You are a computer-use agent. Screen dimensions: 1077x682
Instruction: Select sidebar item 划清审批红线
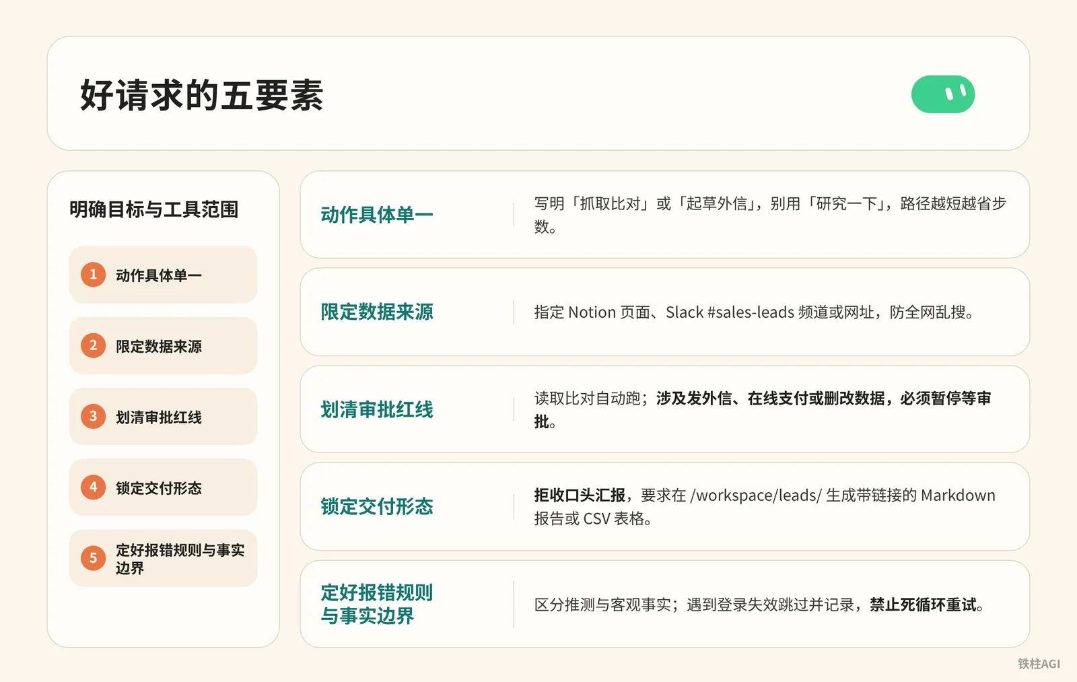(163, 416)
